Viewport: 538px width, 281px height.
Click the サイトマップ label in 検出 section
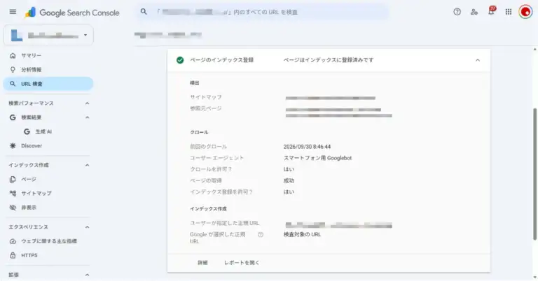click(206, 97)
